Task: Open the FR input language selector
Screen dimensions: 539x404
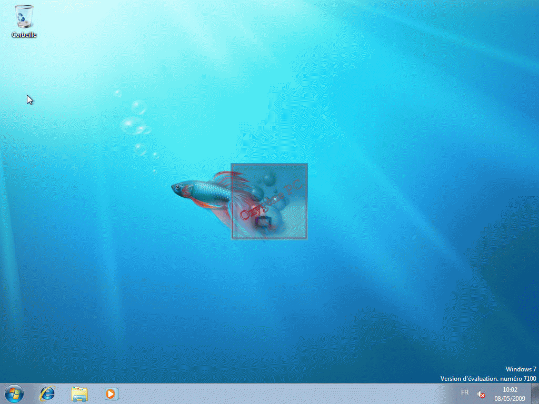Action: [465, 393]
